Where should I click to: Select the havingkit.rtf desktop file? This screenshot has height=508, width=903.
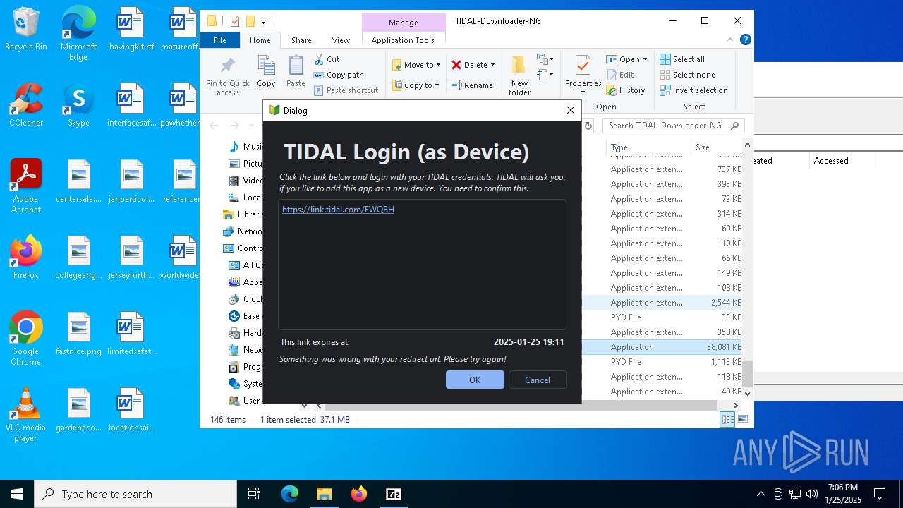[x=131, y=30]
